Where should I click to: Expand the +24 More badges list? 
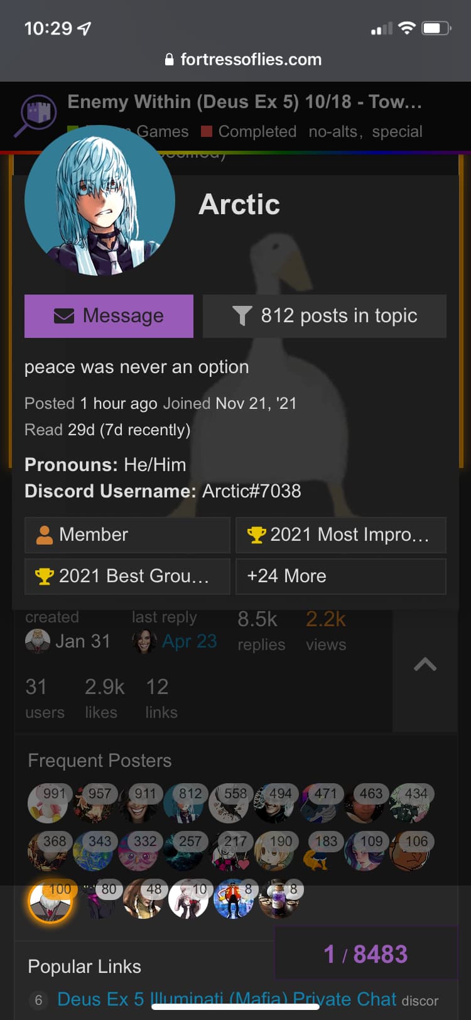click(x=341, y=577)
